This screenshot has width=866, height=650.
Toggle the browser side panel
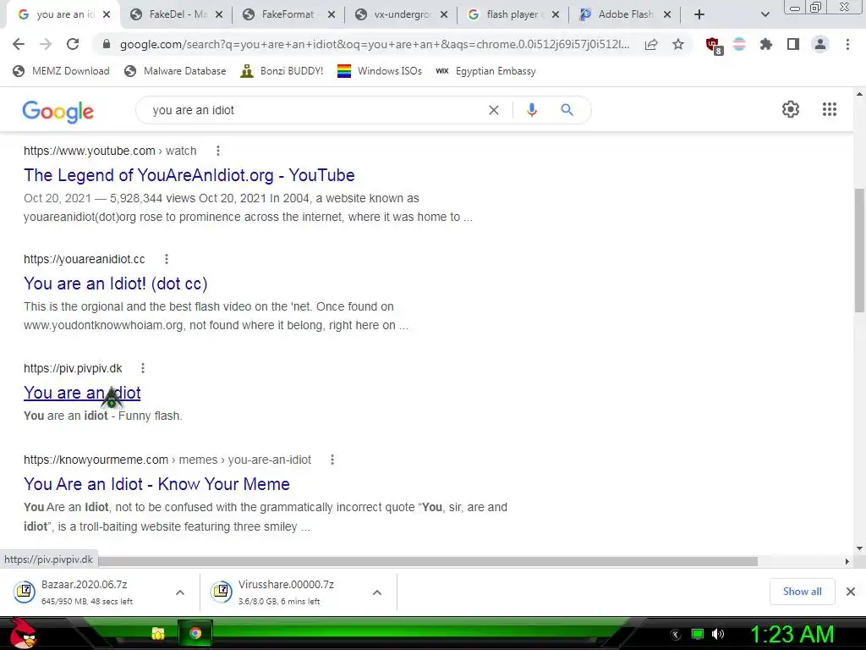[x=793, y=44]
